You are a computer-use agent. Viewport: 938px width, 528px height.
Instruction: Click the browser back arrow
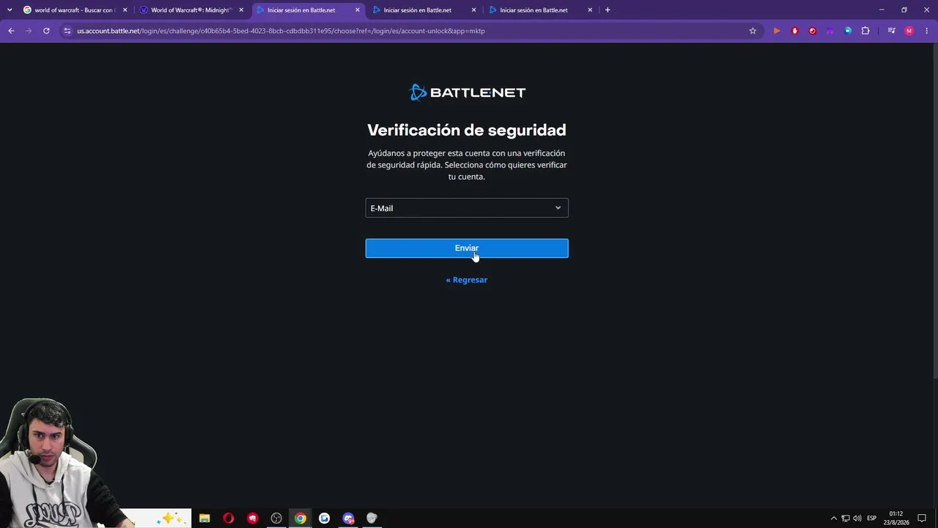[x=11, y=31]
